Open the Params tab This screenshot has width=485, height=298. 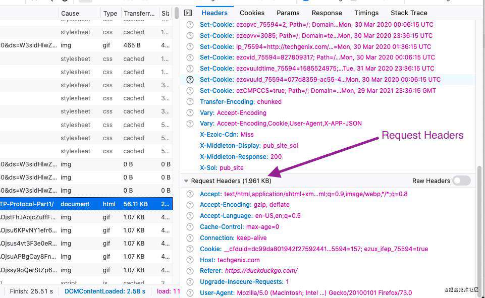pyautogui.click(x=288, y=13)
